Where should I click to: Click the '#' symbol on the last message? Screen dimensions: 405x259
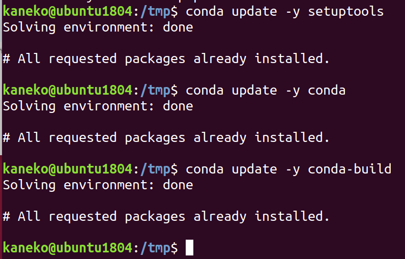pos(7,216)
